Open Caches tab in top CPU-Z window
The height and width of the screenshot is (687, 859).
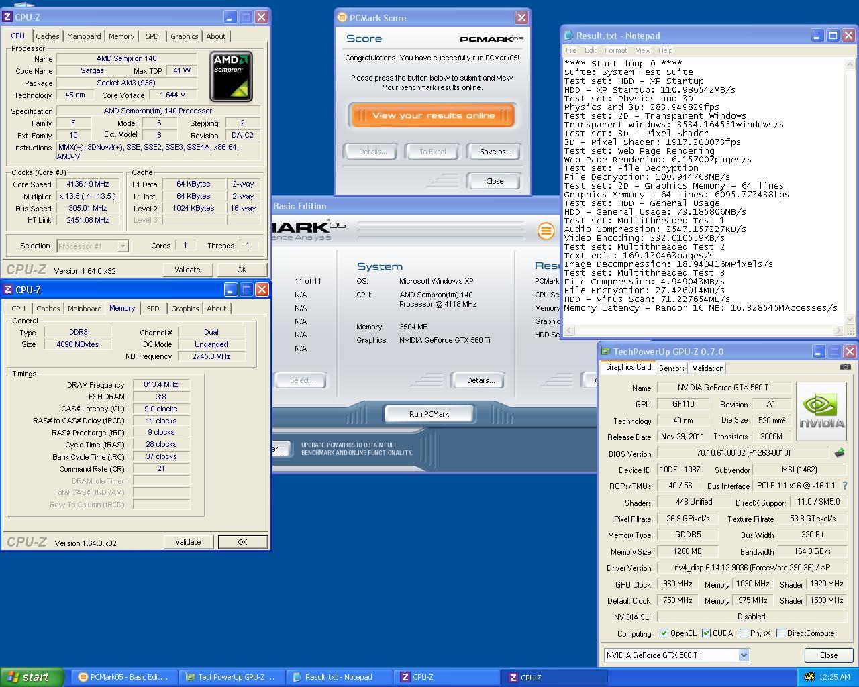click(48, 36)
